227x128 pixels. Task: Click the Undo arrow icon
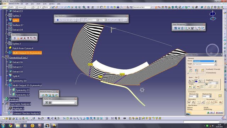27,118
